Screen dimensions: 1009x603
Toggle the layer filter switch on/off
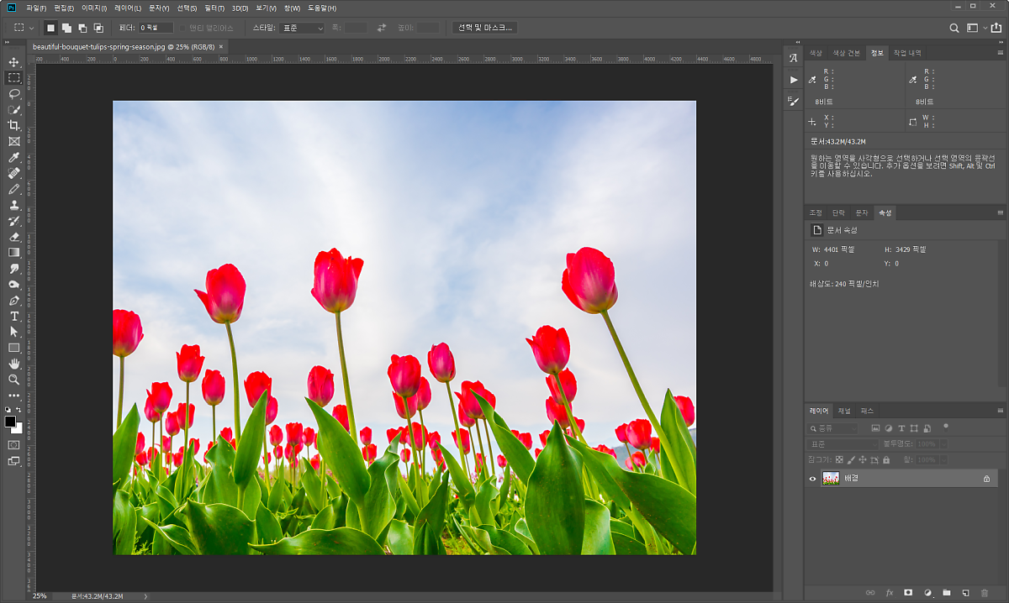tap(946, 427)
